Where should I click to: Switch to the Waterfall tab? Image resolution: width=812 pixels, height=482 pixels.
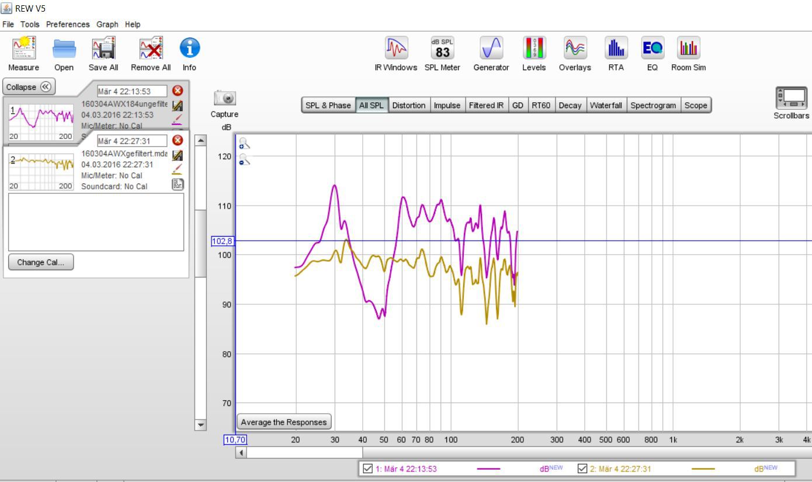click(x=606, y=106)
